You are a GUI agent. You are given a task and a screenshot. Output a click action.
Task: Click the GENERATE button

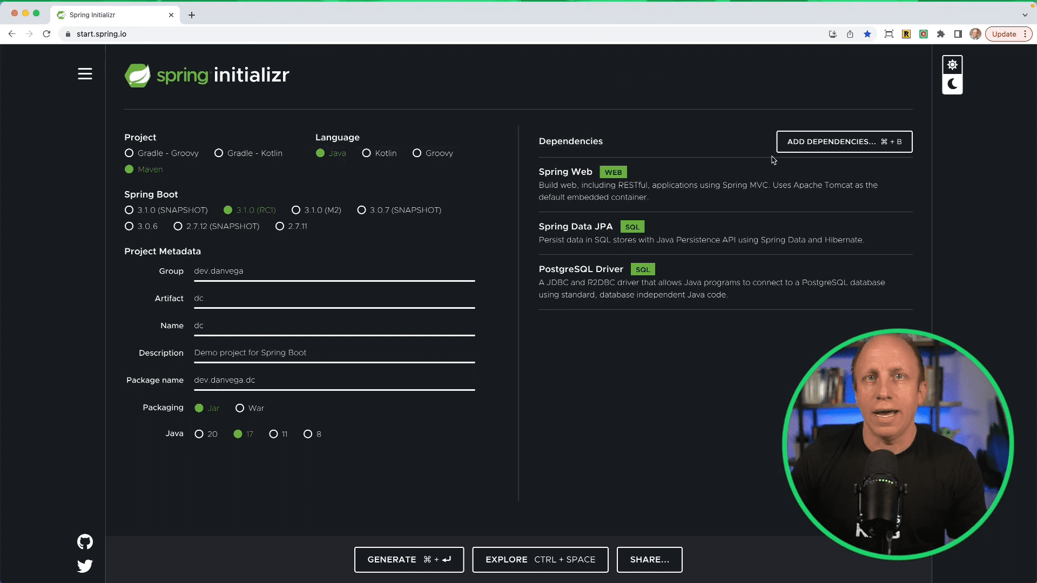tap(409, 560)
